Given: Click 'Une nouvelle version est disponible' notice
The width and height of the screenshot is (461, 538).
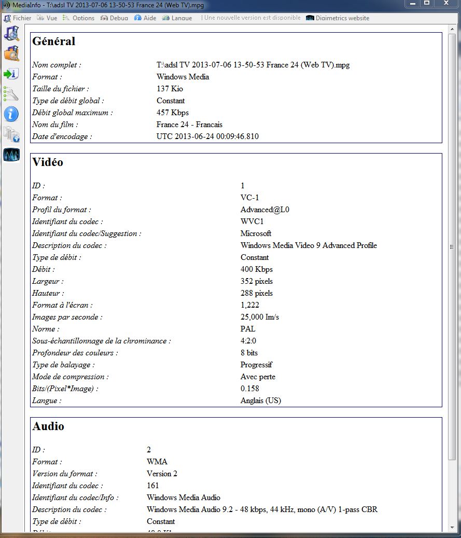Looking at the screenshot, I should [252, 18].
